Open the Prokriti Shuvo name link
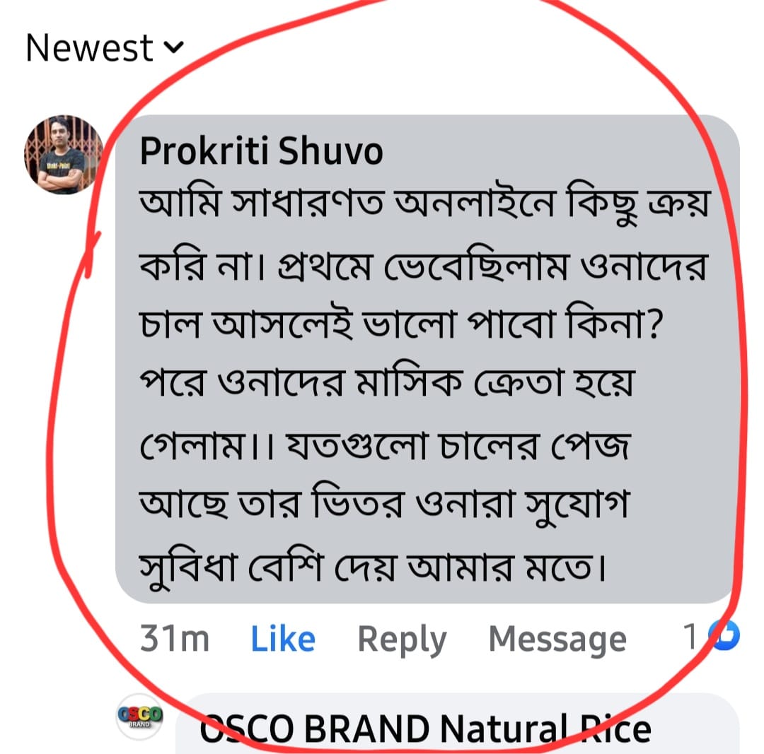Image resolution: width=764 pixels, height=754 pixels. [x=261, y=151]
